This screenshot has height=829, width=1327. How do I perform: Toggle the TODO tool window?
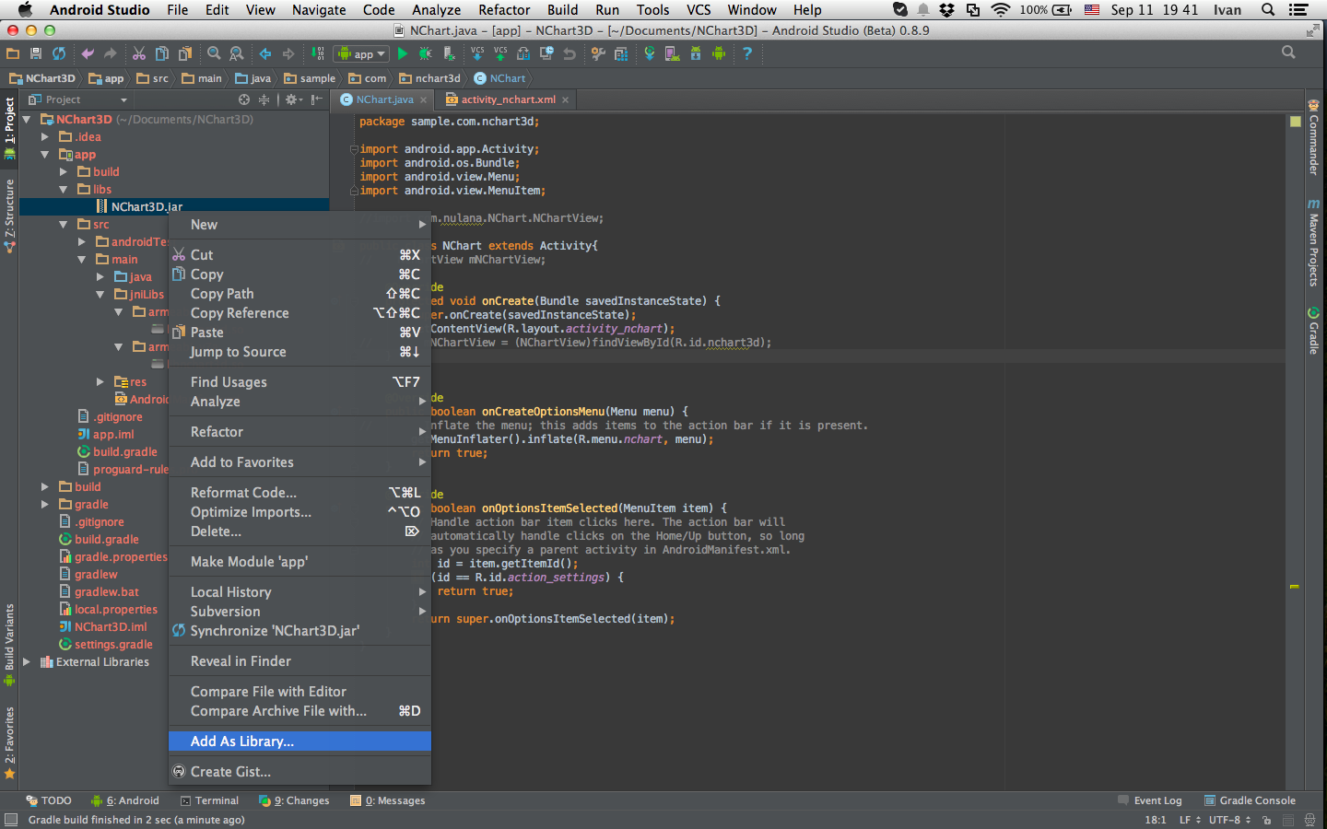[49, 801]
